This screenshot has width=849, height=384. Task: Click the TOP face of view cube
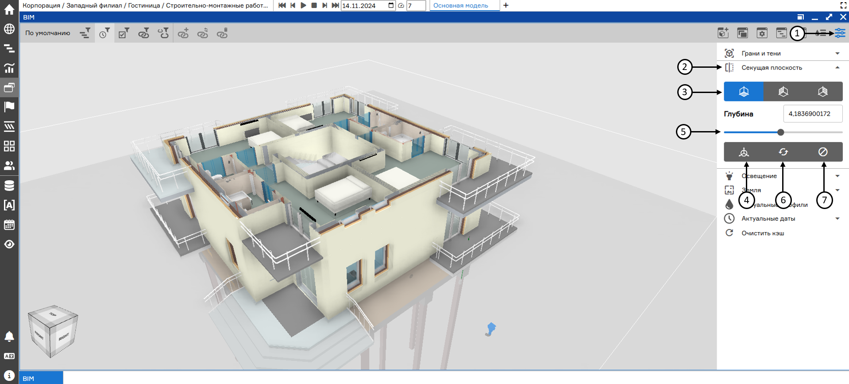(x=53, y=314)
